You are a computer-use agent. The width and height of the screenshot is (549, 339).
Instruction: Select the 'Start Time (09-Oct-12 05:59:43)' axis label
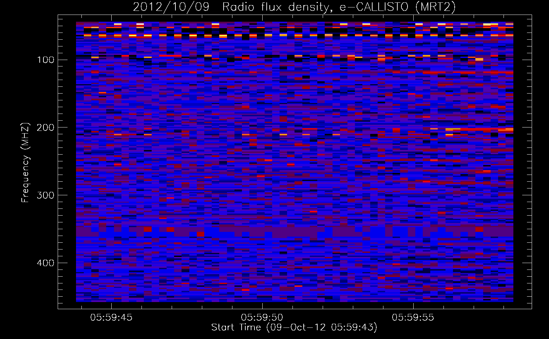pos(294,327)
